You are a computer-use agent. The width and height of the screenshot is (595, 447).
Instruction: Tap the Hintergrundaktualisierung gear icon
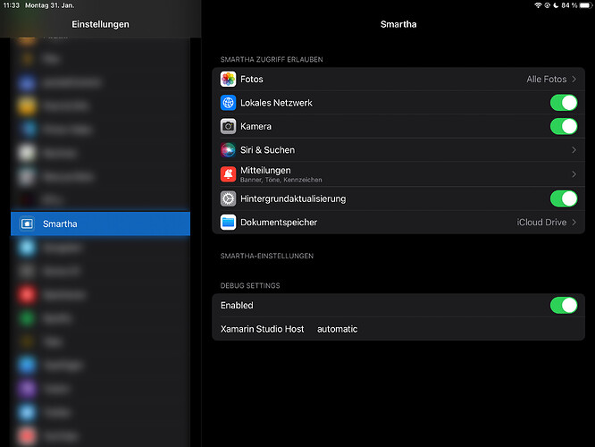coord(229,198)
